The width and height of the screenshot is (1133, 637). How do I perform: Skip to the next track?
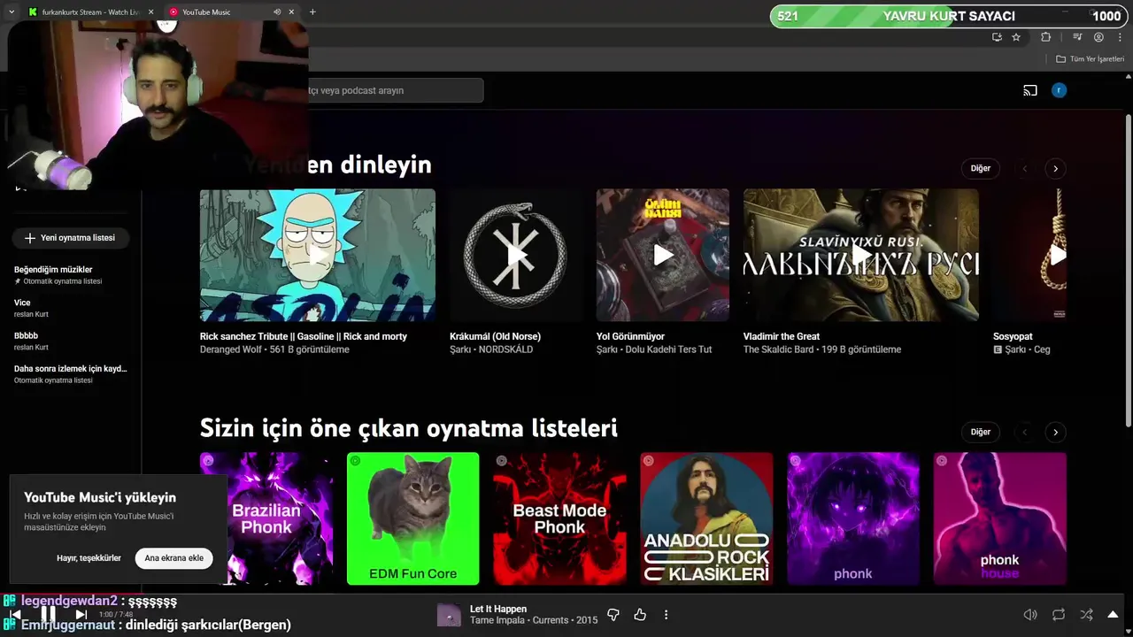tap(81, 614)
